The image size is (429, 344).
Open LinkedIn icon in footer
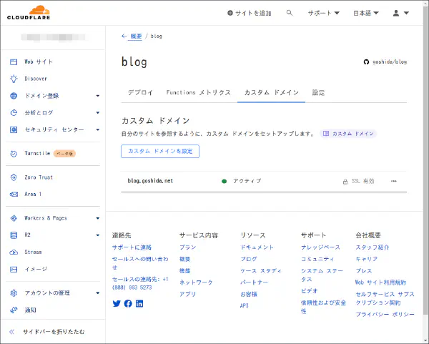(x=139, y=303)
